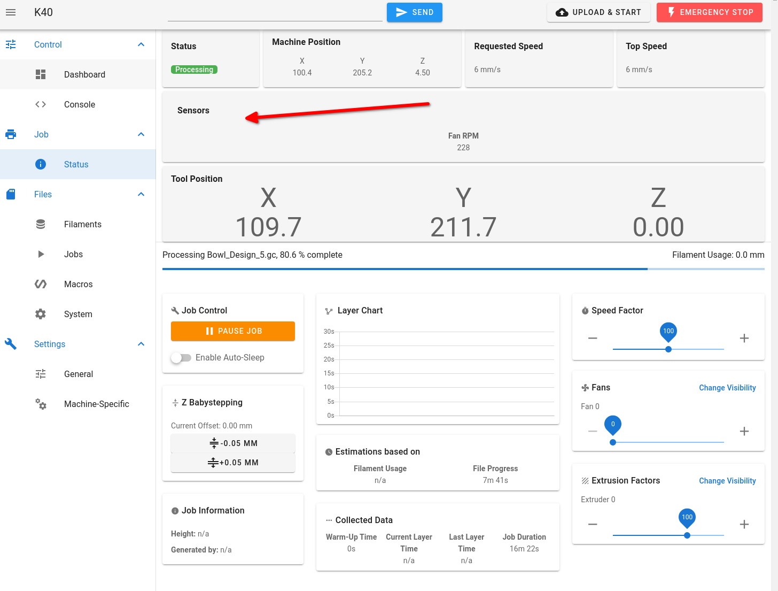778x591 pixels.
Task: Click the red EMERGENCY STOP button
Action: click(x=710, y=12)
